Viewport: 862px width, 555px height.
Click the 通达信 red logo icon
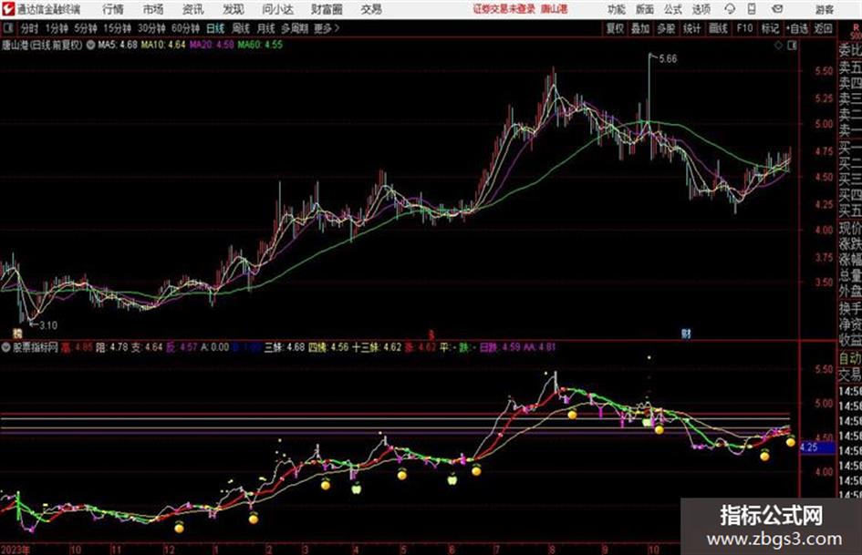coord(8,9)
